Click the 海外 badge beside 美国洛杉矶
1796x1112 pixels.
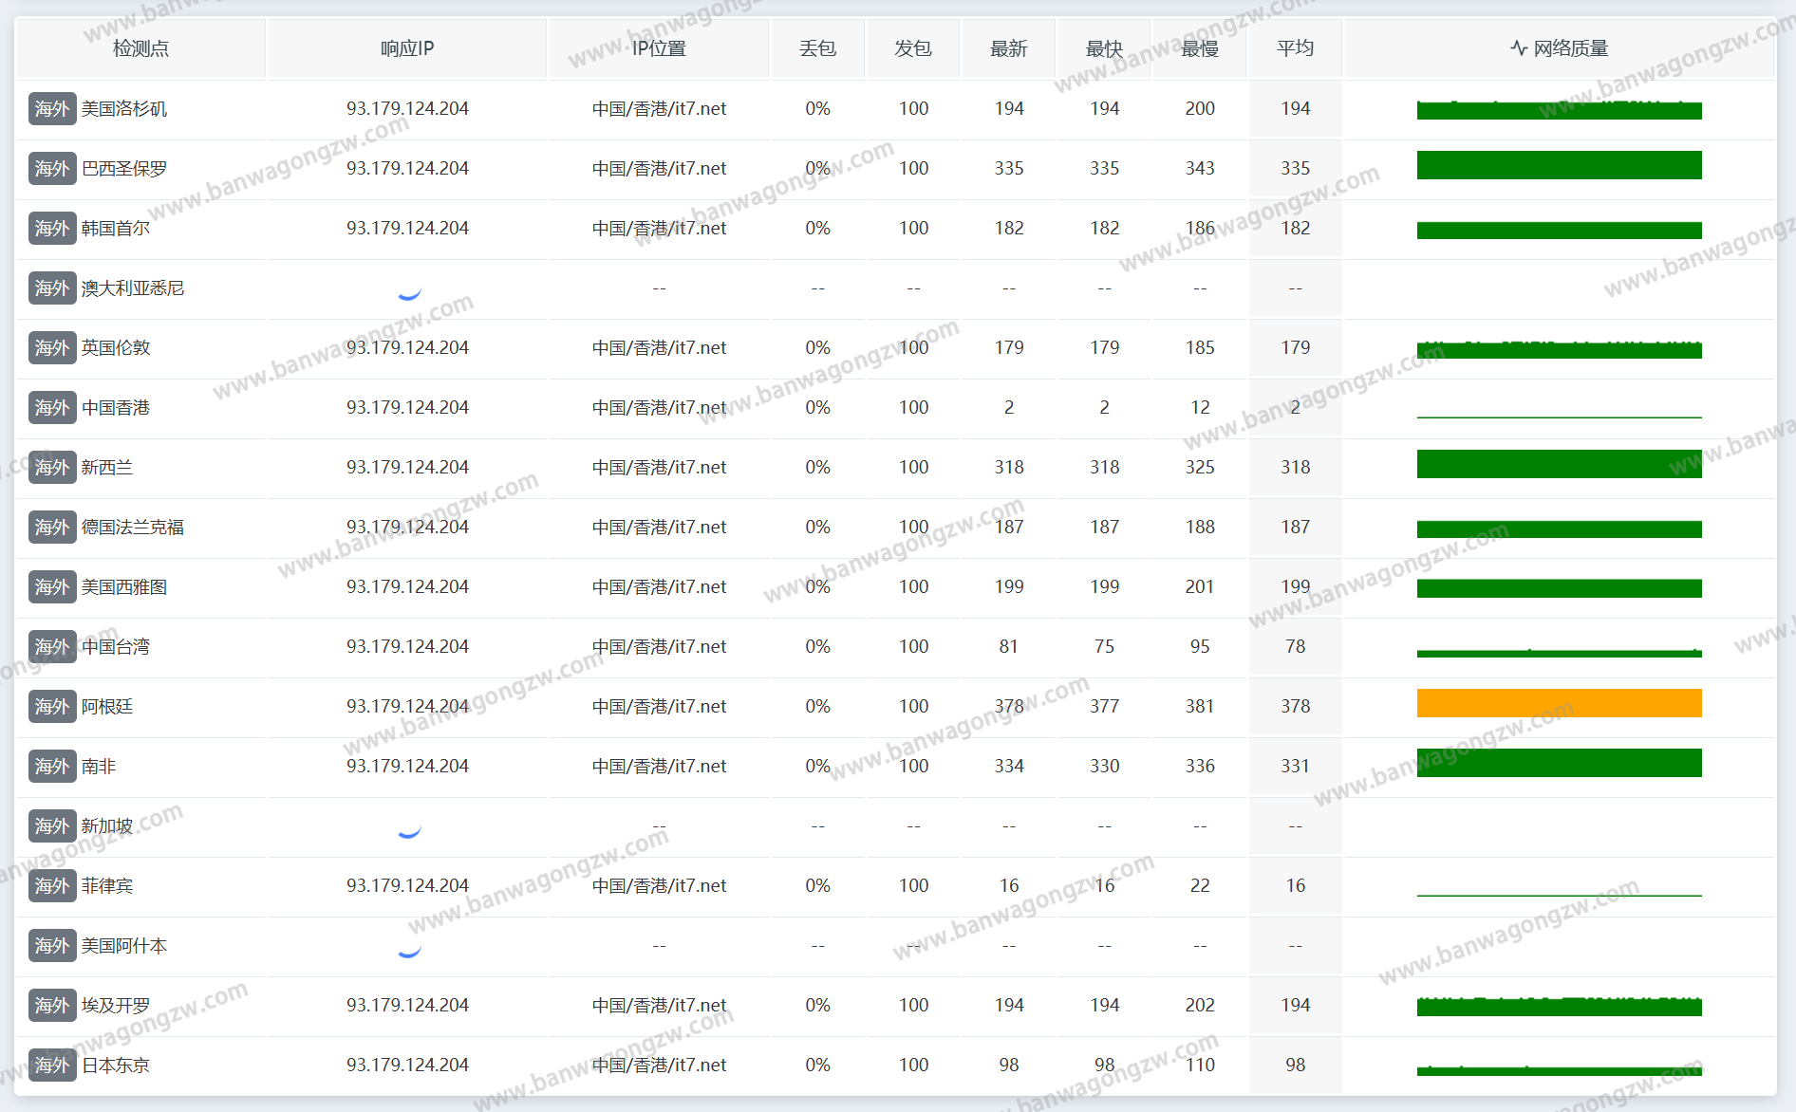52,109
